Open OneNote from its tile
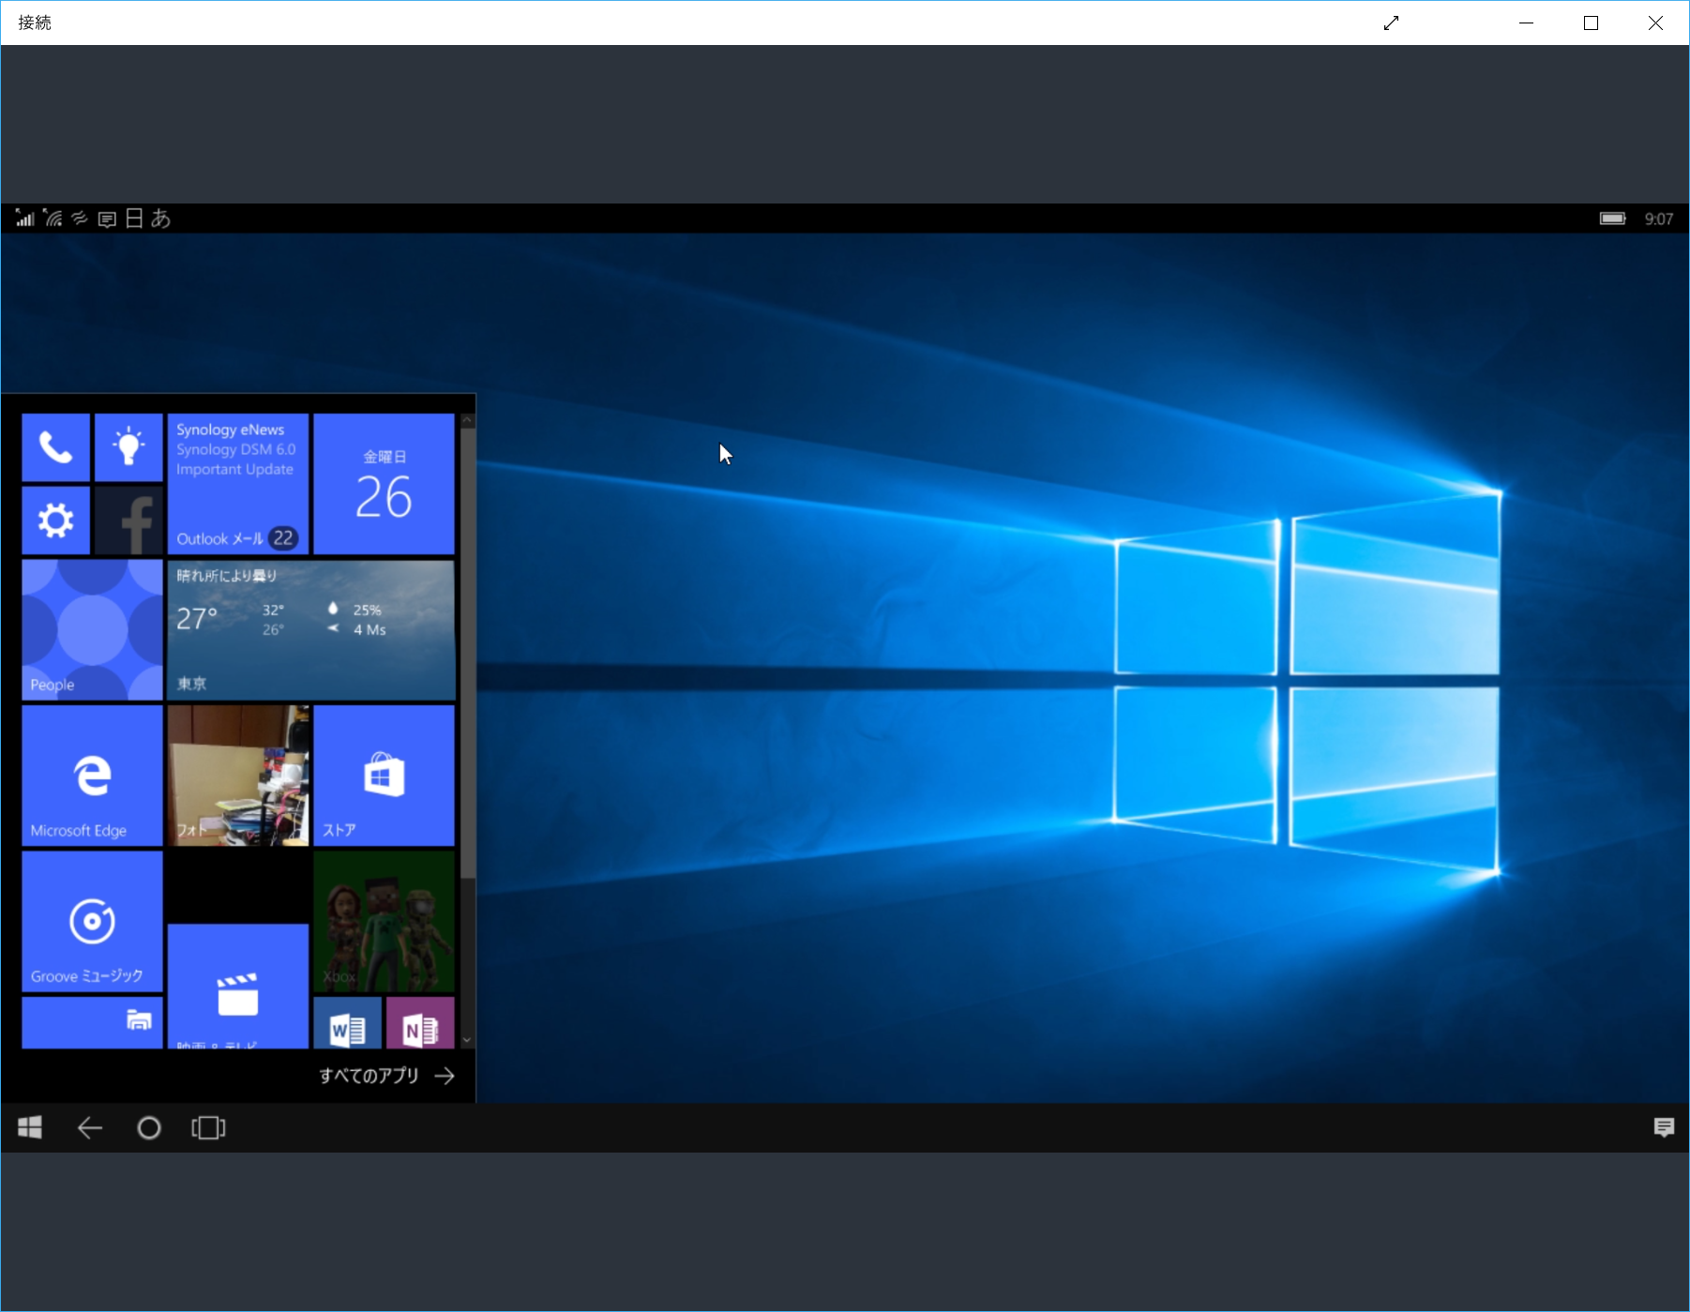The height and width of the screenshot is (1312, 1690). (420, 1023)
